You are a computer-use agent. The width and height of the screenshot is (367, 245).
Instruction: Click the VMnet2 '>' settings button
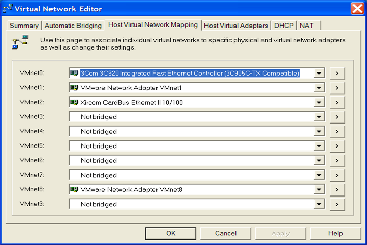pos(337,103)
